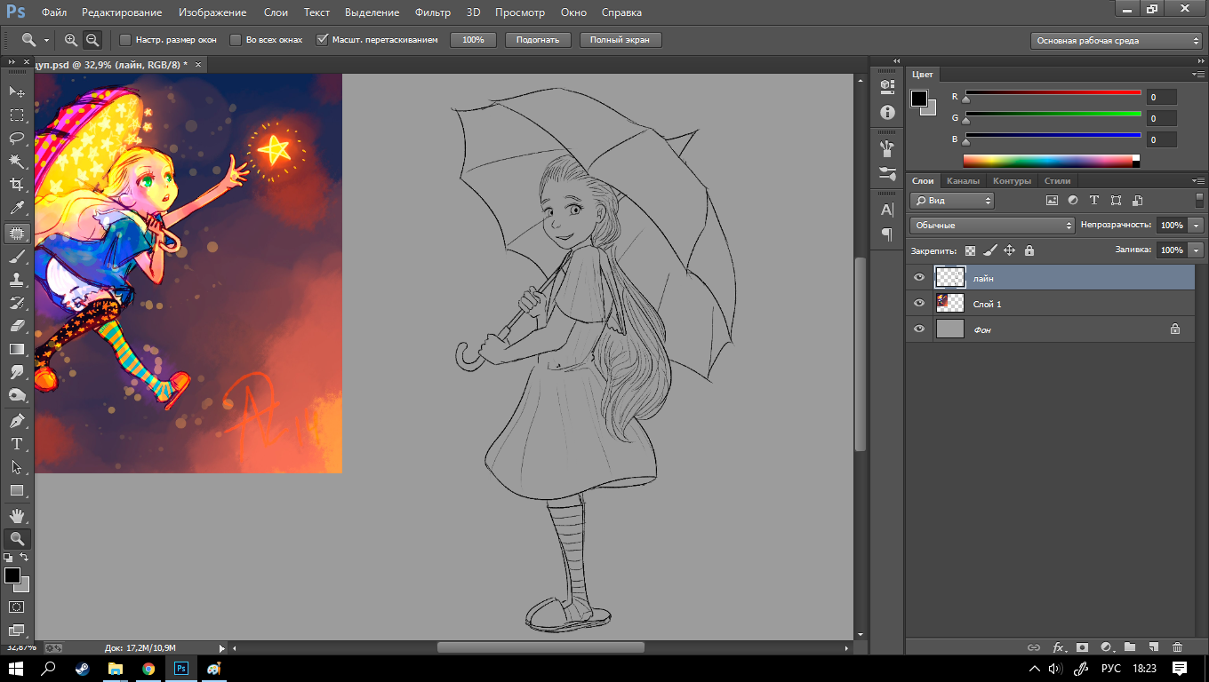
Task: Select the Gradient tool
Action: click(17, 349)
